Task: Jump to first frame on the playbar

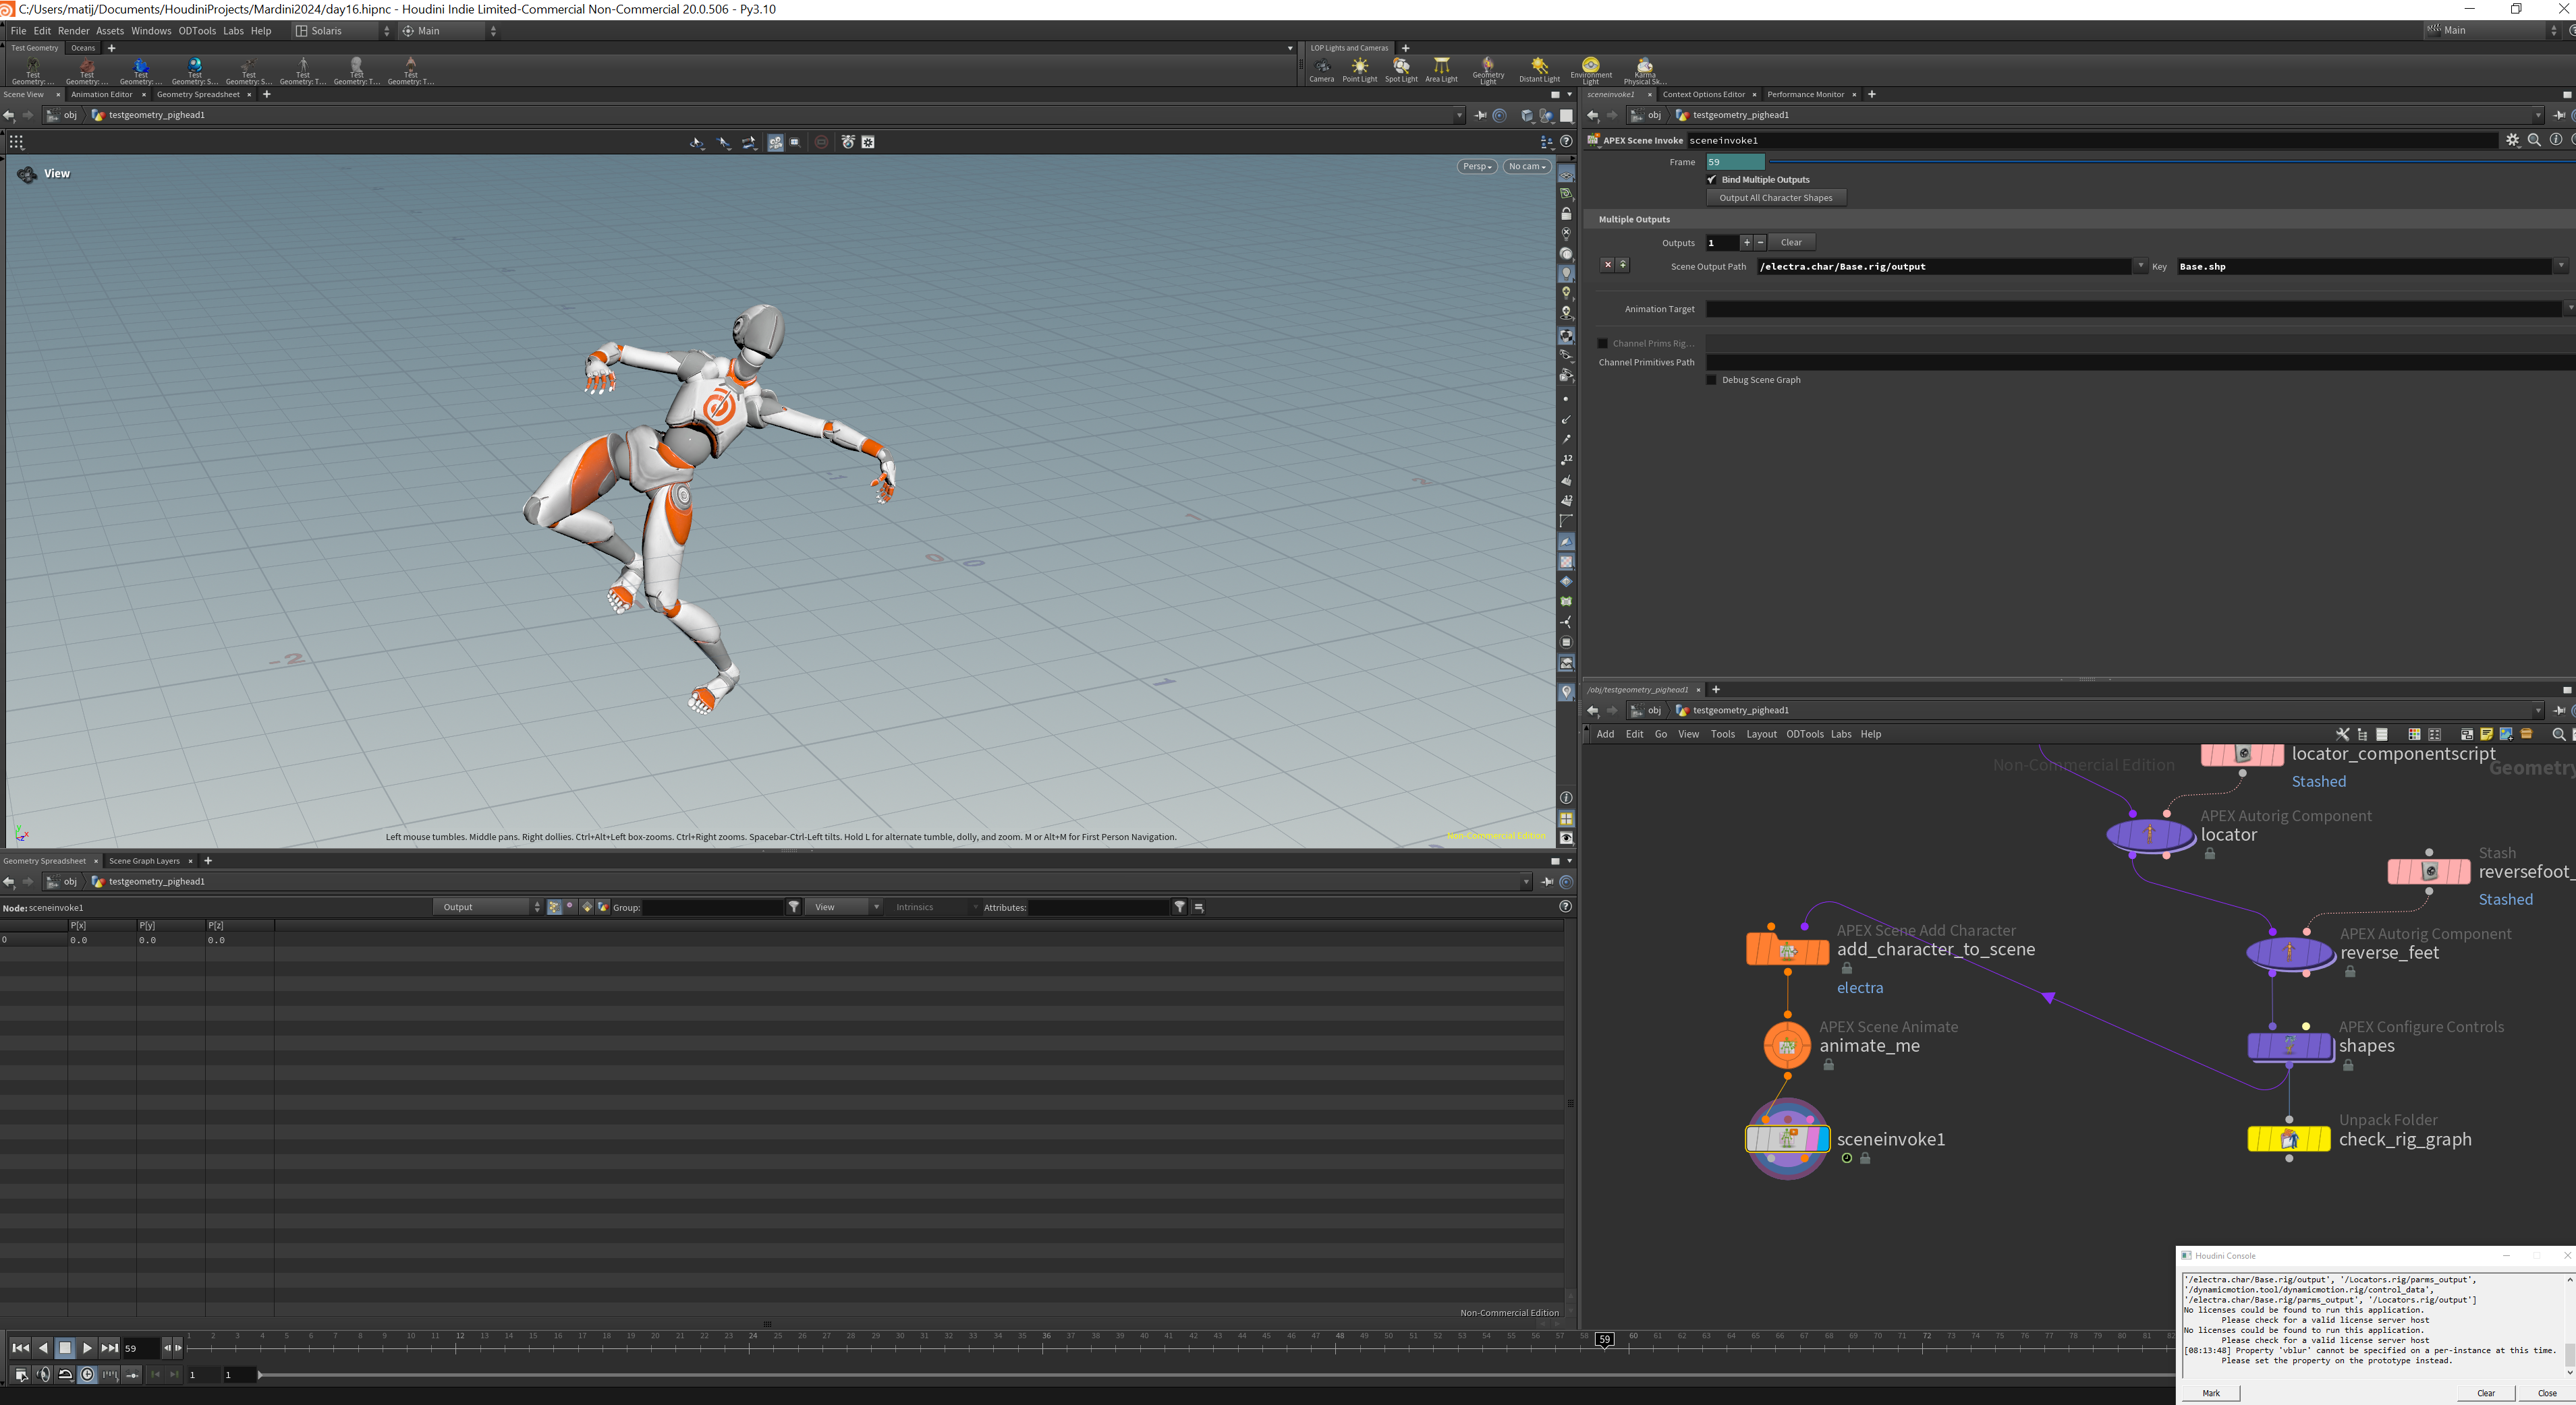Action: point(20,1348)
